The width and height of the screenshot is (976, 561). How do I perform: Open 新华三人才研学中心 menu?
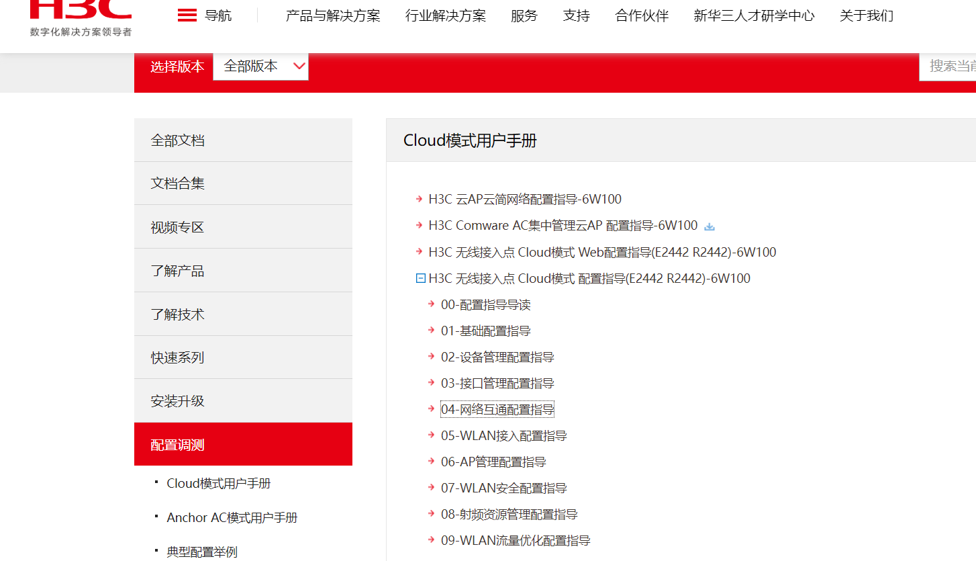point(754,15)
